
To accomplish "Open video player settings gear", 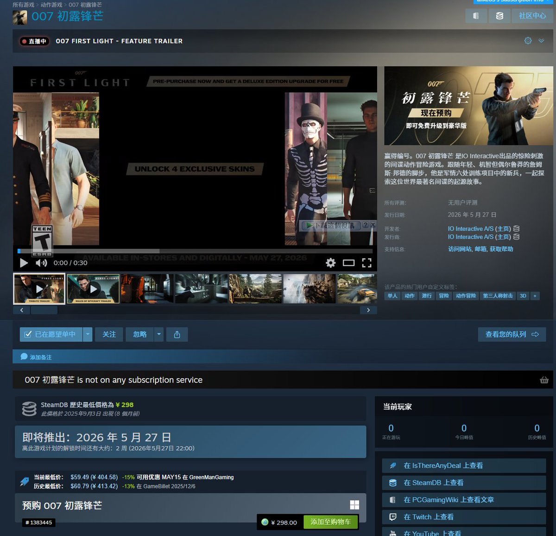I will (x=330, y=263).
